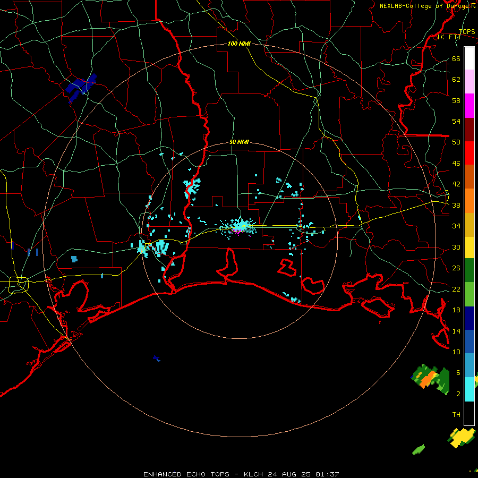Click the "TOPS" legend title

pos(467,32)
